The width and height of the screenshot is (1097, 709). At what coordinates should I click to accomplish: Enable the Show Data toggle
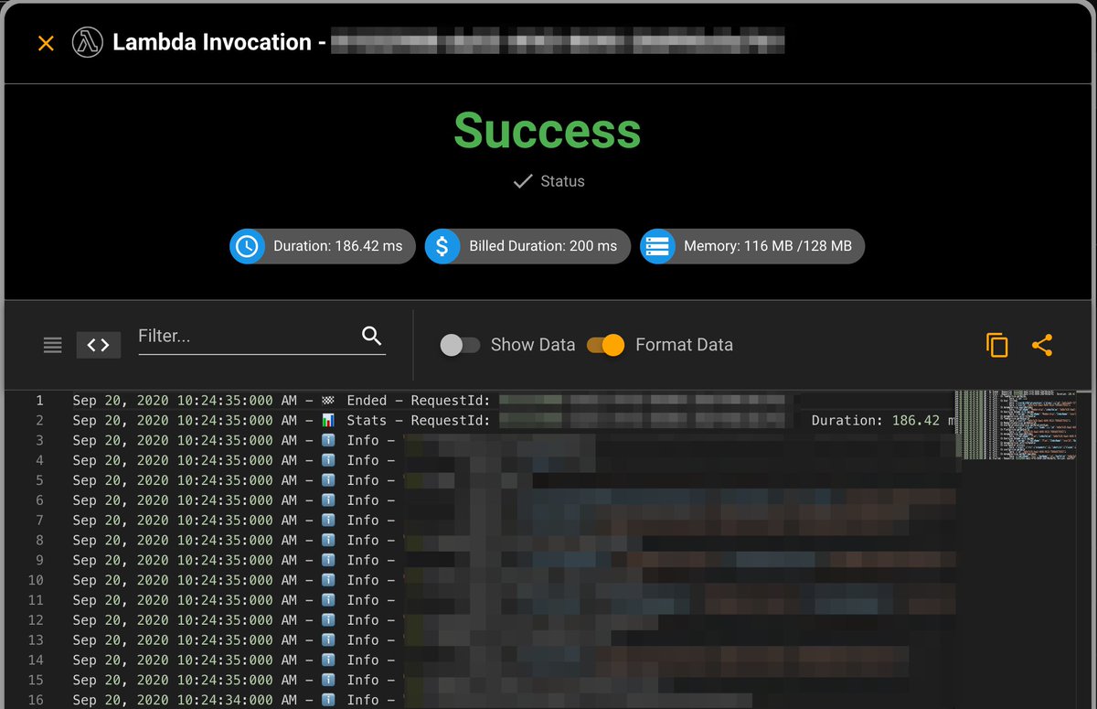(x=460, y=345)
